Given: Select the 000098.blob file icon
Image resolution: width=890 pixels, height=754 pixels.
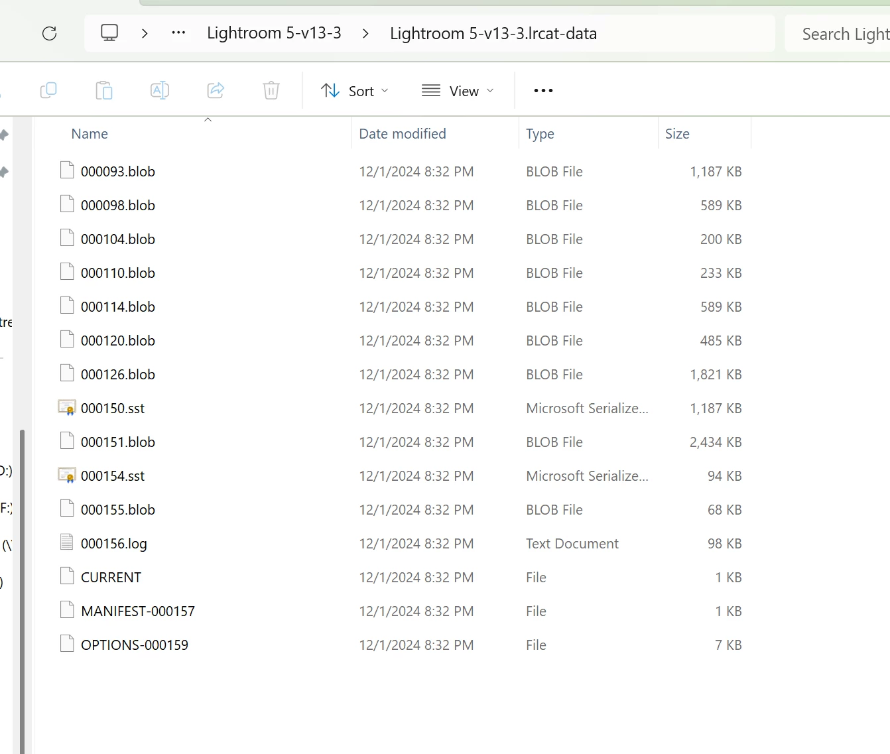Looking at the screenshot, I should [67, 204].
